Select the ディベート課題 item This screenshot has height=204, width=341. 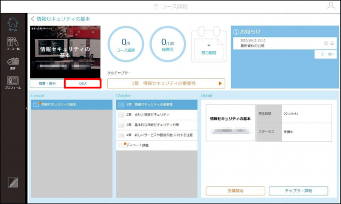click(x=157, y=145)
